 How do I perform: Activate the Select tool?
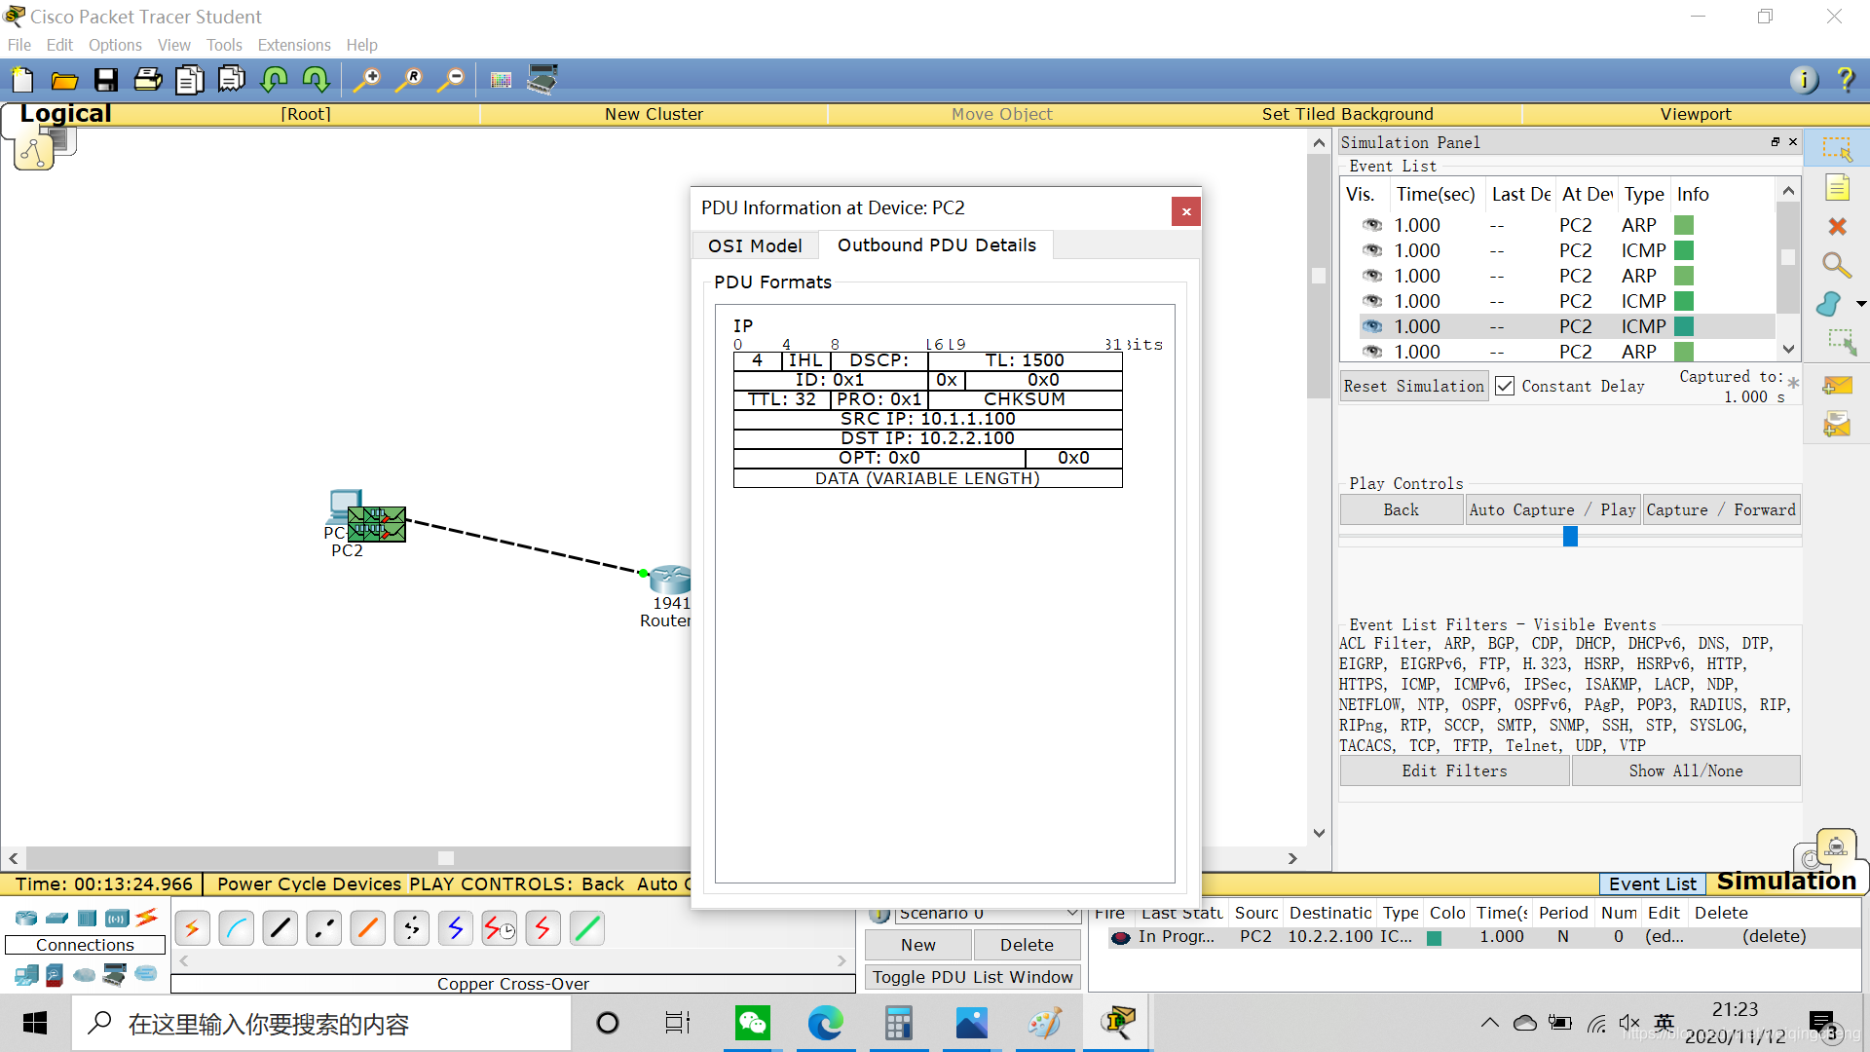[1837, 149]
